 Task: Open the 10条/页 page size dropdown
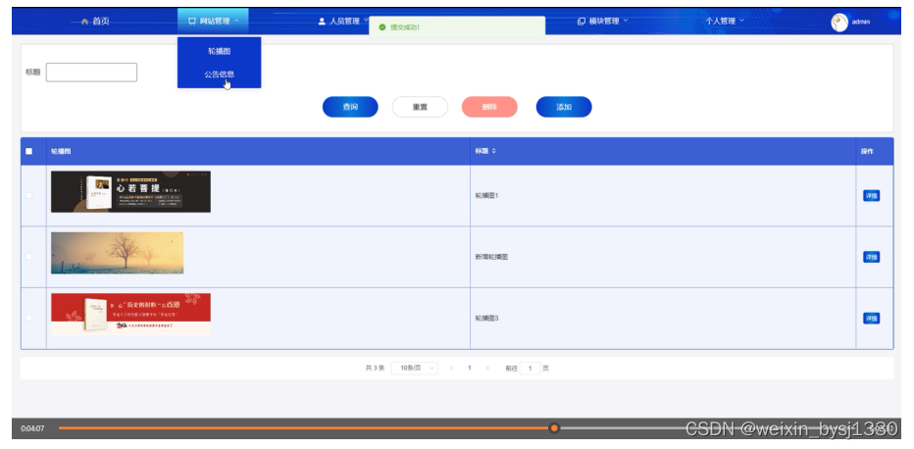(x=415, y=368)
